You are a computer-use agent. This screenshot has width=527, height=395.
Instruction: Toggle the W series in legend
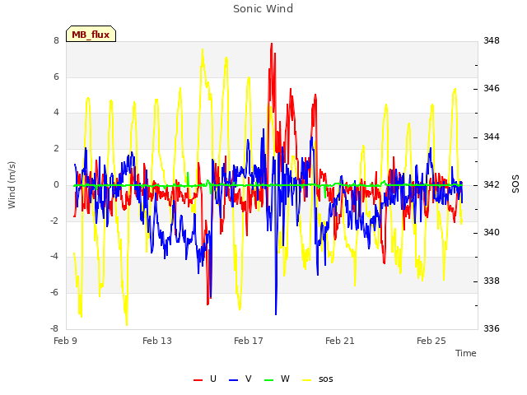coord(277,379)
